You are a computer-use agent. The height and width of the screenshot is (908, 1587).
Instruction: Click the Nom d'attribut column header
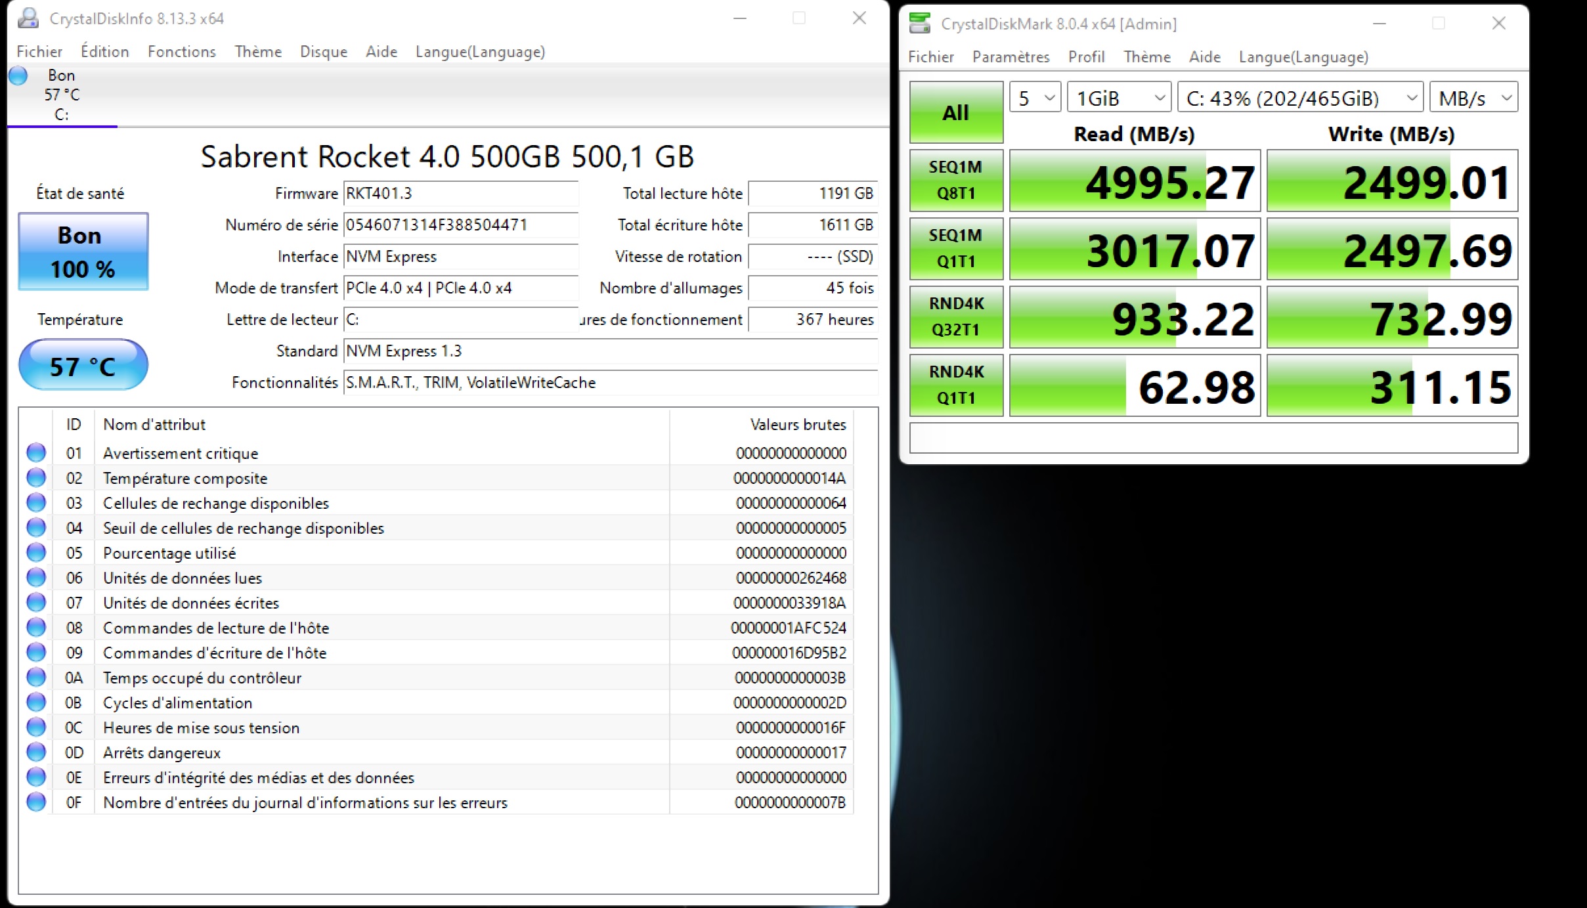click(x=382, y=424)
